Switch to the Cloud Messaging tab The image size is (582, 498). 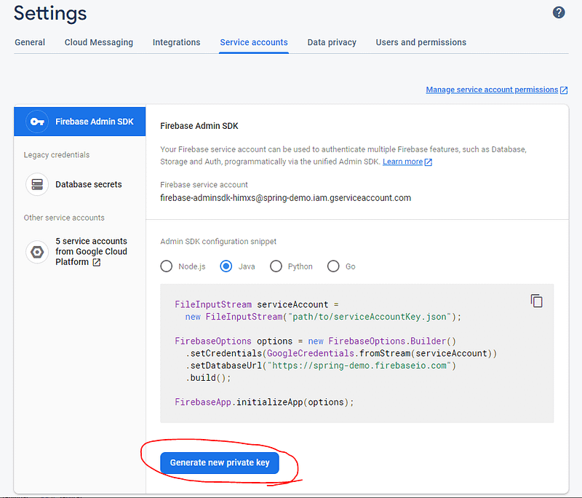(98, 42)
